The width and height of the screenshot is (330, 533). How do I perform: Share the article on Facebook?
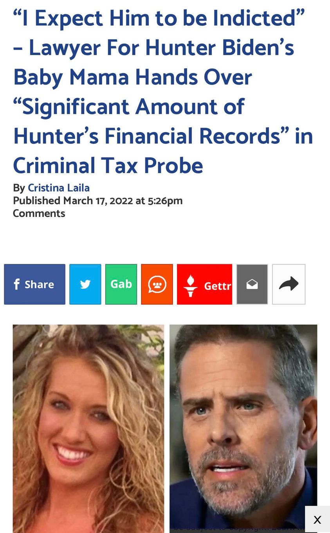(34, 284)
